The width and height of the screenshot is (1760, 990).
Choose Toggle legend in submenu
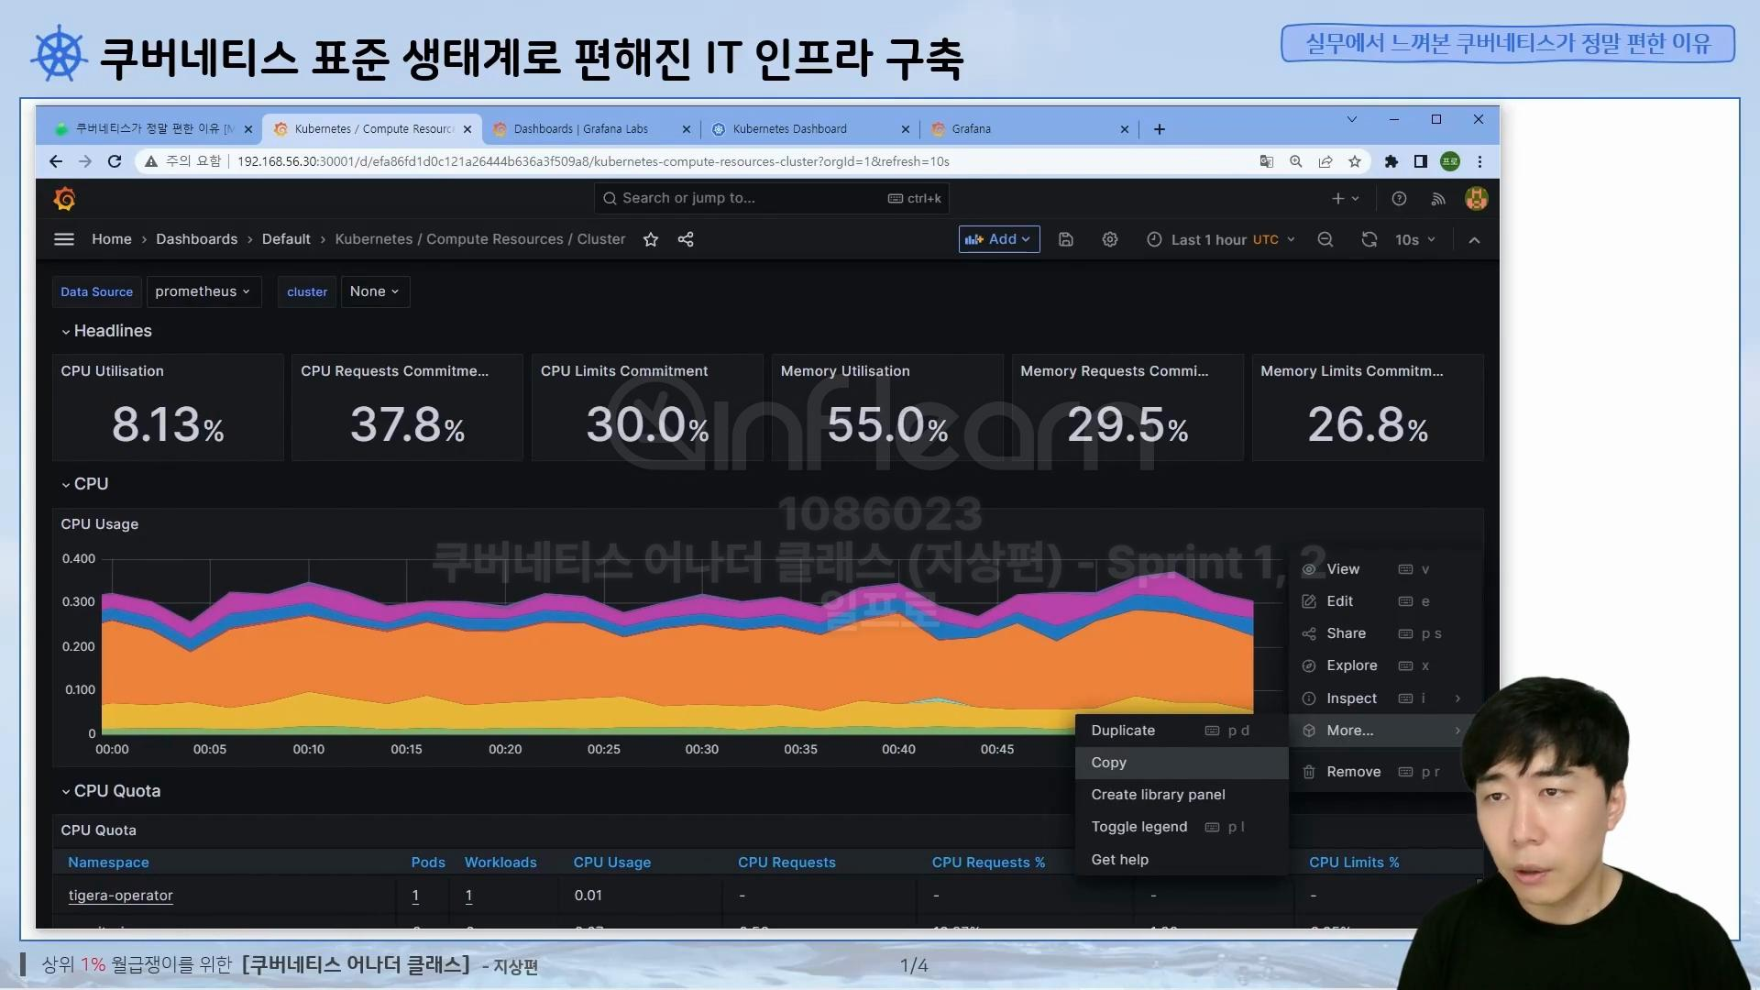click(x=1182, y=827)
